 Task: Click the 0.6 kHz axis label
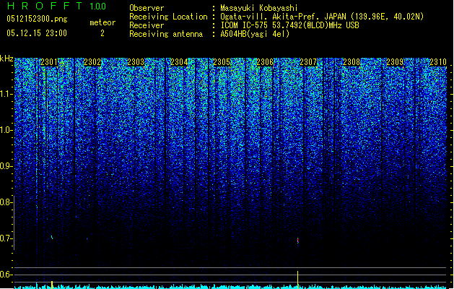[x=6, y=275]
